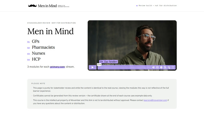Click the 'Men in Mind' main heading

(x=50, y=31)
